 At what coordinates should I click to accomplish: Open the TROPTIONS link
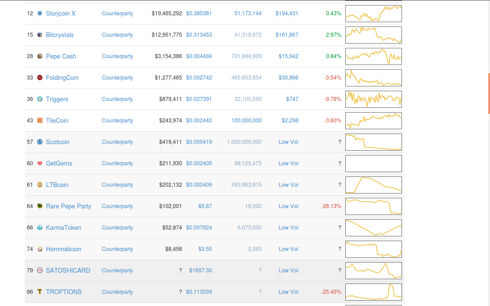64,292
